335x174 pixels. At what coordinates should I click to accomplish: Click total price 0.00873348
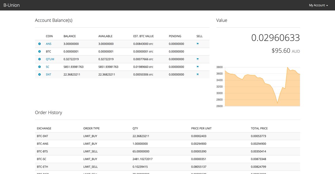point(259,159)
